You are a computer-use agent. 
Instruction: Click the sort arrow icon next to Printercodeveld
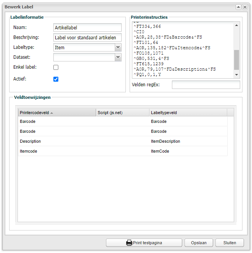click(x=51, y=113)
